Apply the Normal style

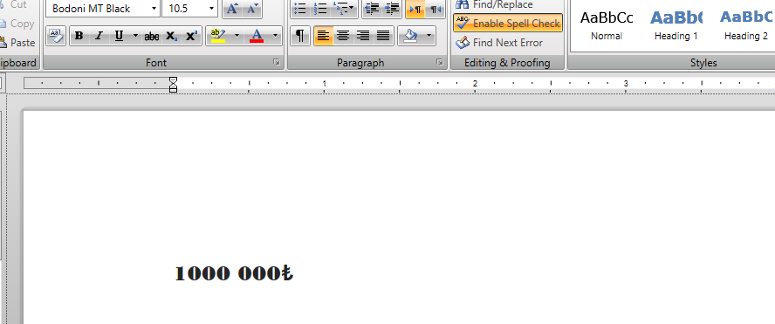point(607,25)
